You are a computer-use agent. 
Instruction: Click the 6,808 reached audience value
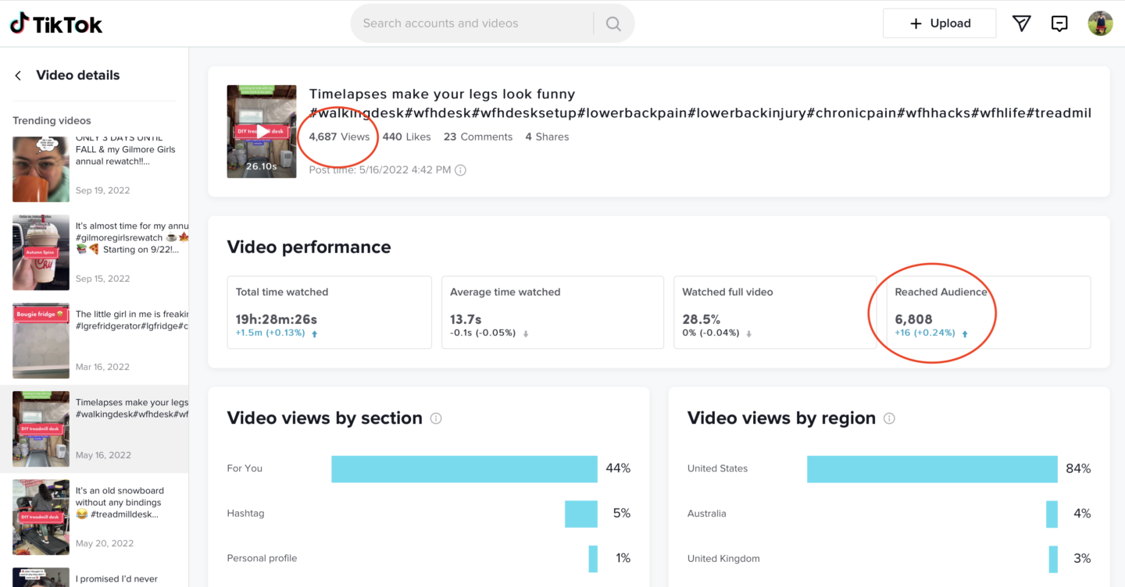click(x=913, y=319)
